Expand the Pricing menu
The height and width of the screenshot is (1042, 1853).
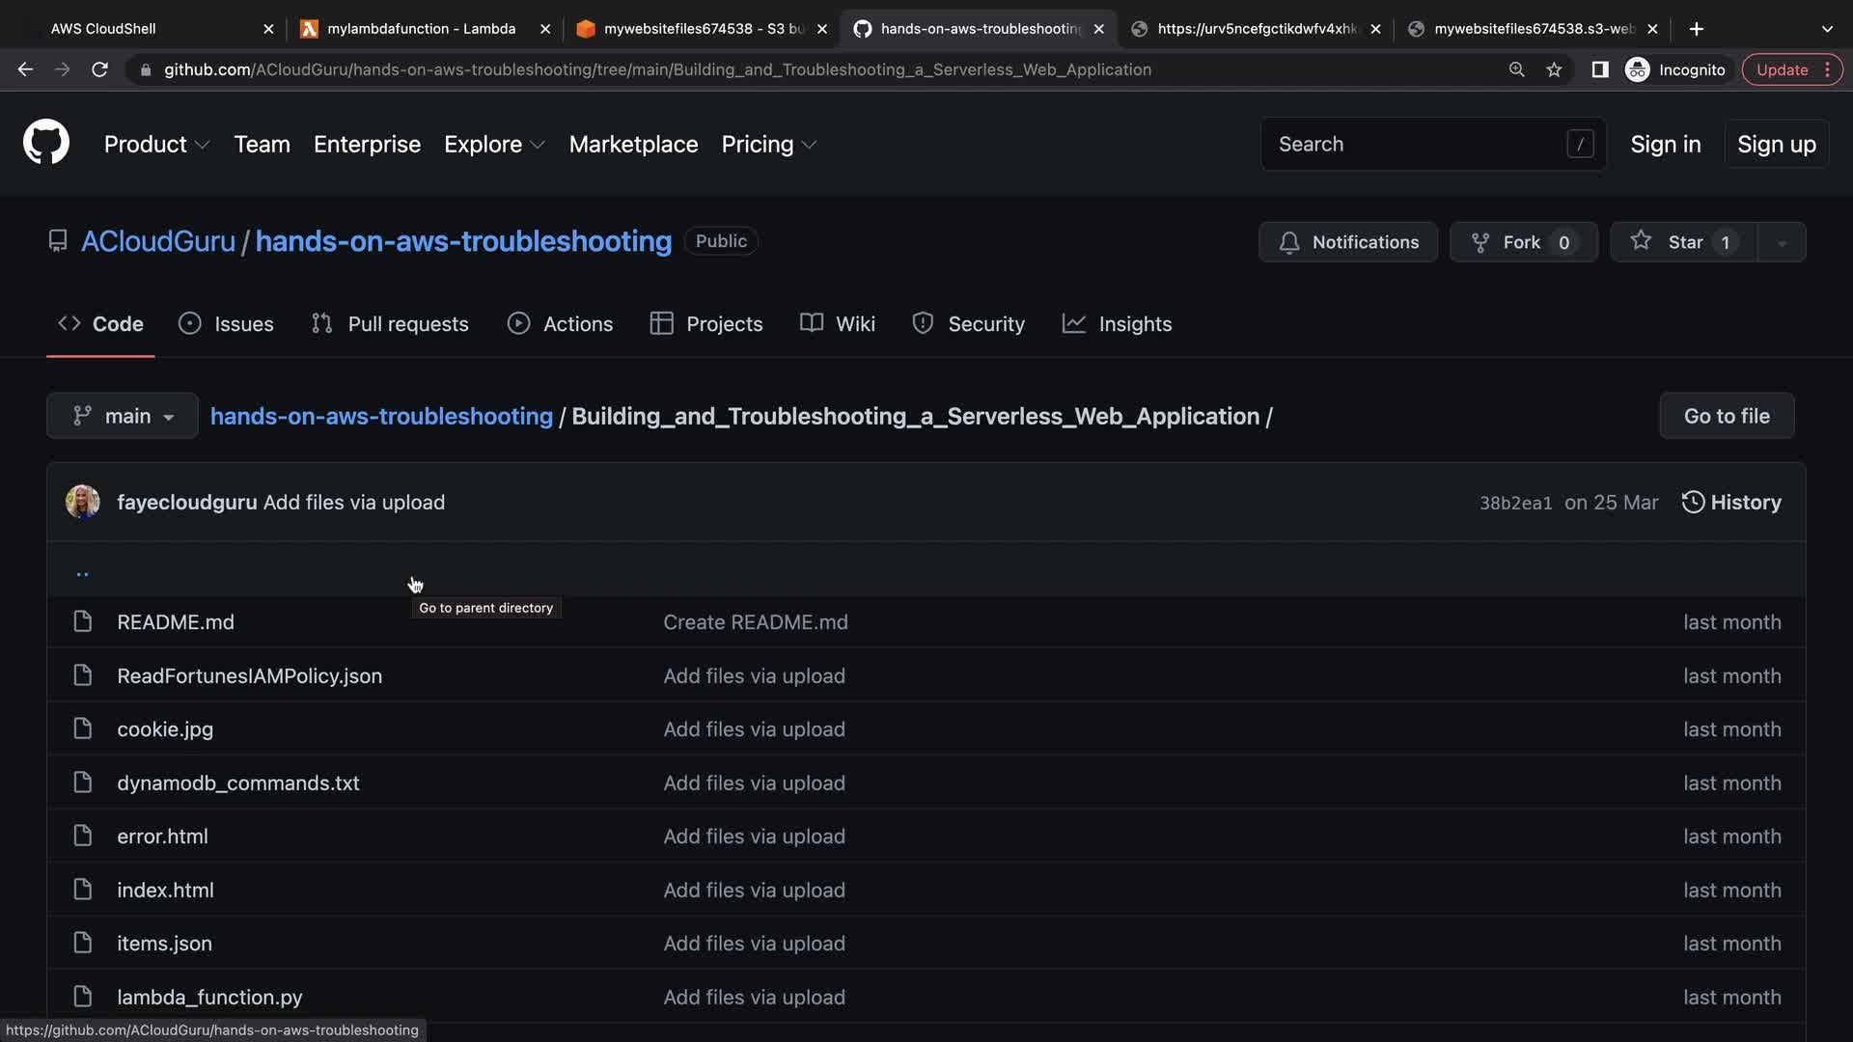pyautogui.click(x=768, y=144)
